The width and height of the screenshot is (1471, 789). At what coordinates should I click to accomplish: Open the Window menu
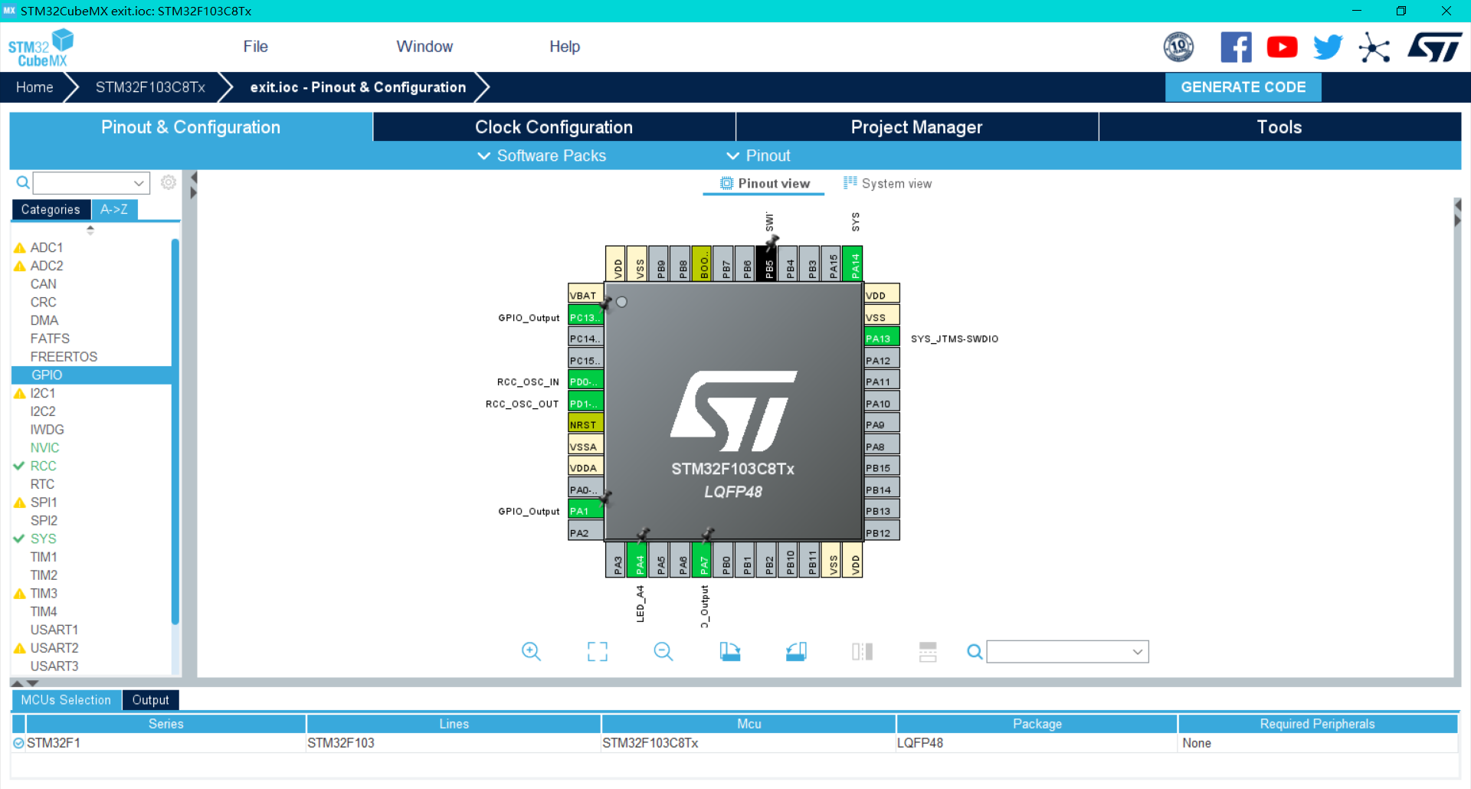(424, 46)
